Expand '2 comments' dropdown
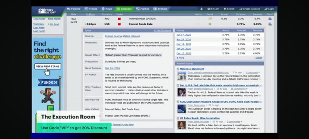Viewport: 309px width, 139px height. [x=234, y=121]
